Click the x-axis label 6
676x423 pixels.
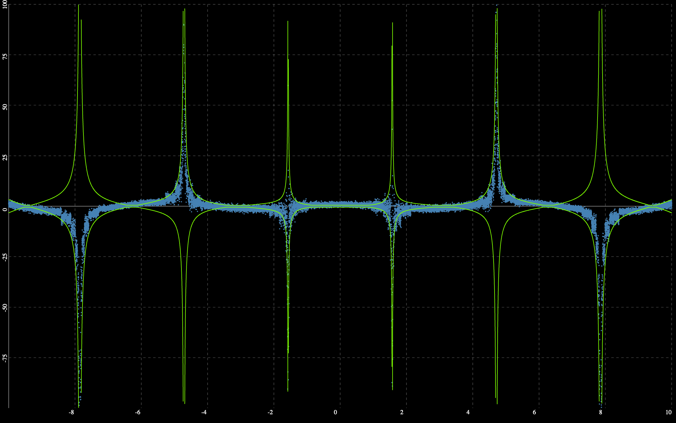point(534,412)
